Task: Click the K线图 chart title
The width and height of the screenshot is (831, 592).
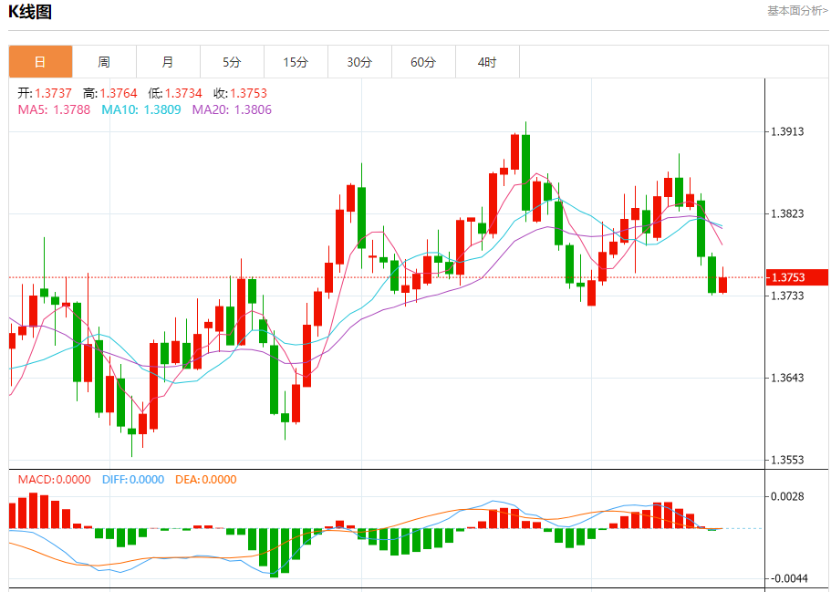Action: click(x=30, y=11)
